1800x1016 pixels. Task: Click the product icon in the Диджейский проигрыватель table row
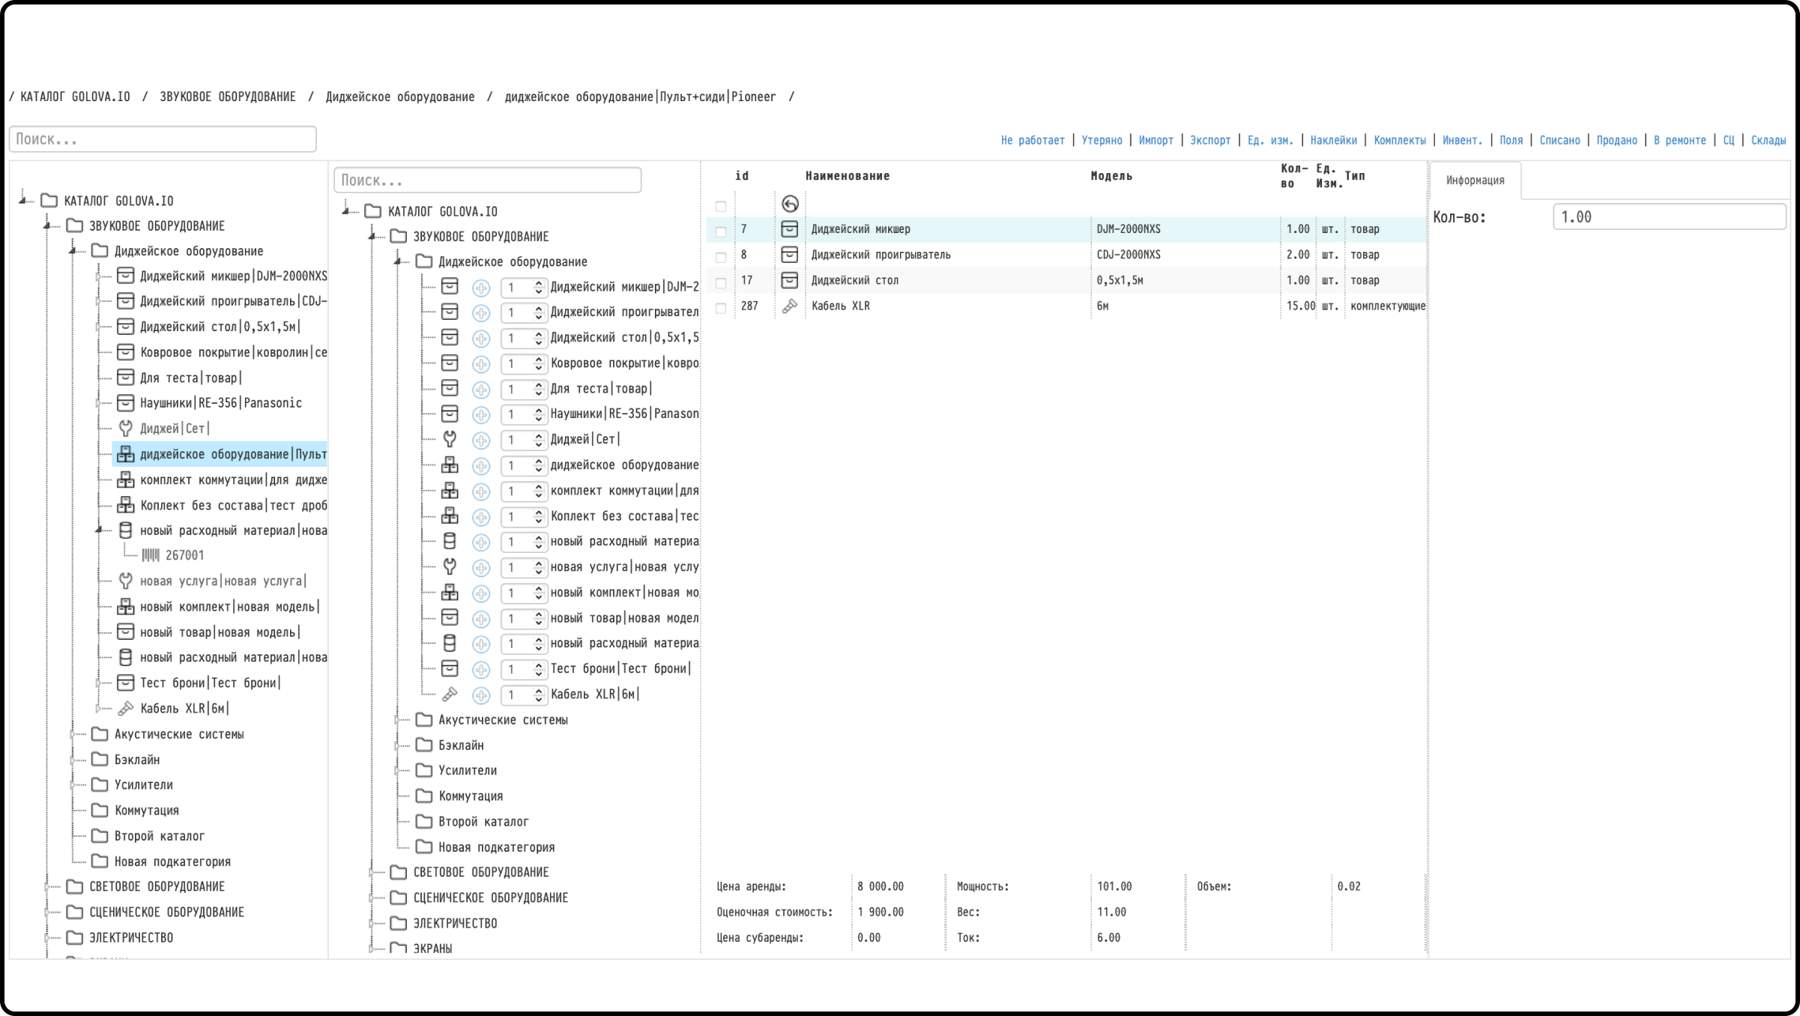(x=789, y=255)
